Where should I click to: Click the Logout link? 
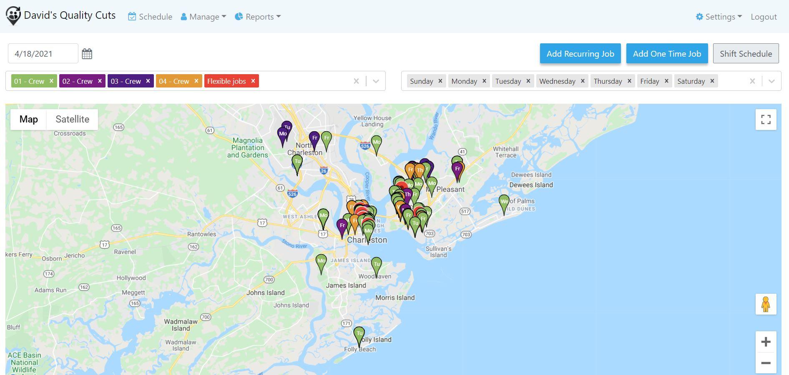click(764, 17)
